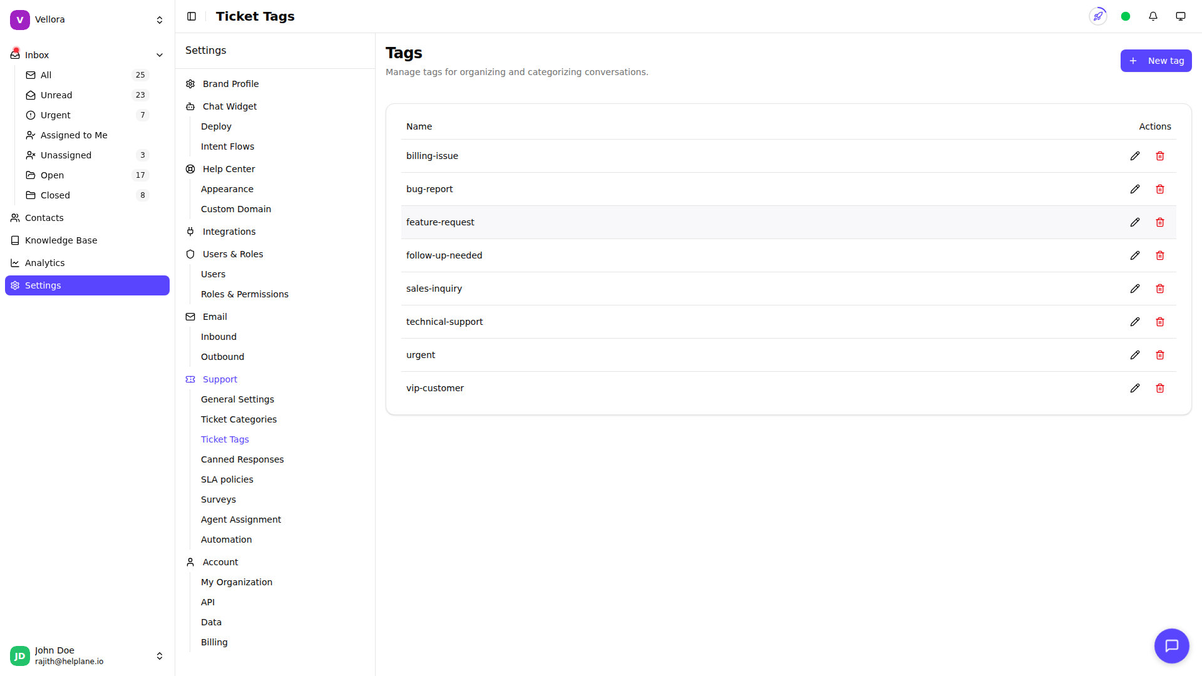
Task: Open Billing settings
Action: tap(214, 642)
